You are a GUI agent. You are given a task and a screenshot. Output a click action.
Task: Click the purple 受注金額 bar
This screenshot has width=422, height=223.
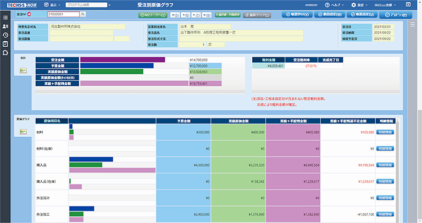click(123, 60)
